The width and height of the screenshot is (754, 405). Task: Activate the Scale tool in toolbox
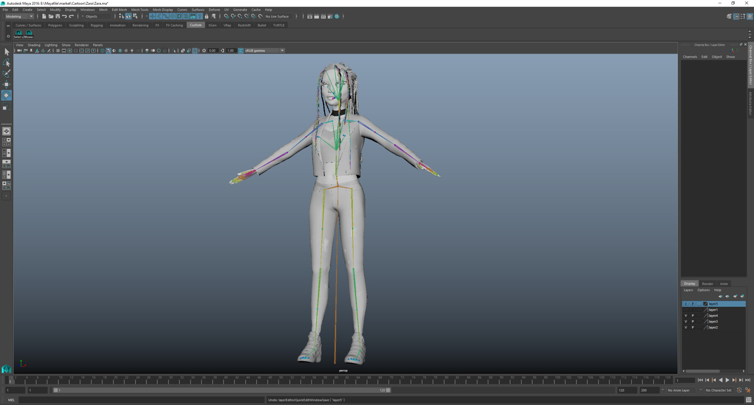[x=6, y=107]
